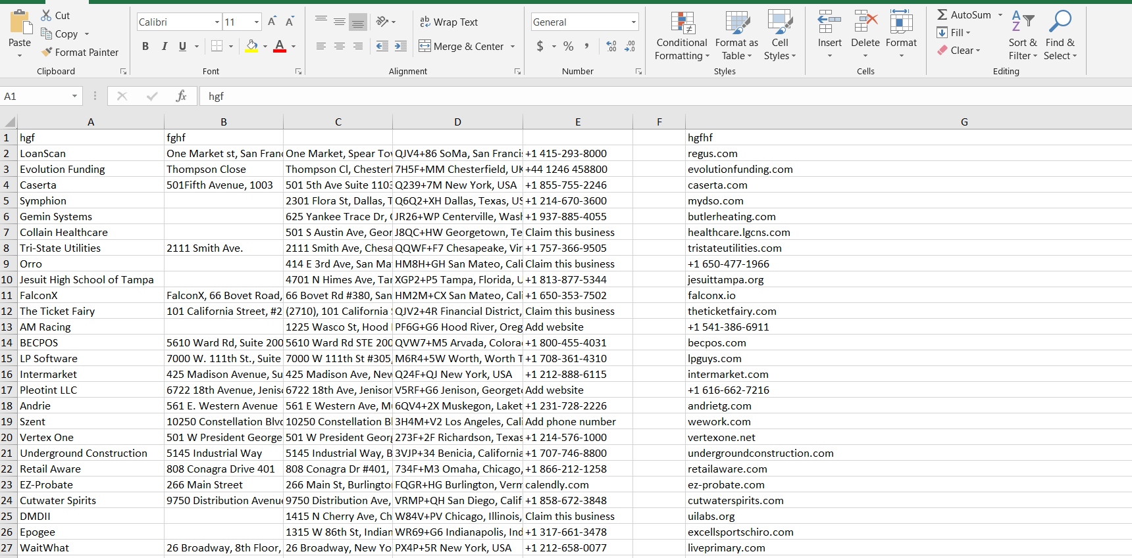Toggle Align Left

click(321, 46)
